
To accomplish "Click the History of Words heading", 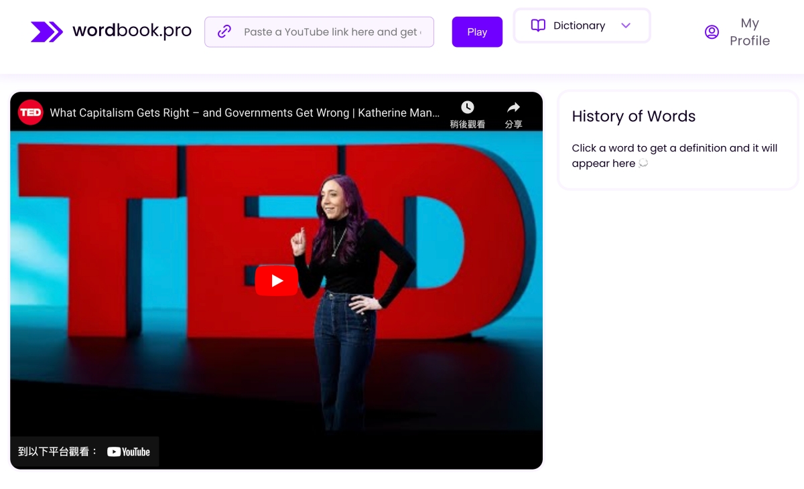I will (x=634, y=117).
